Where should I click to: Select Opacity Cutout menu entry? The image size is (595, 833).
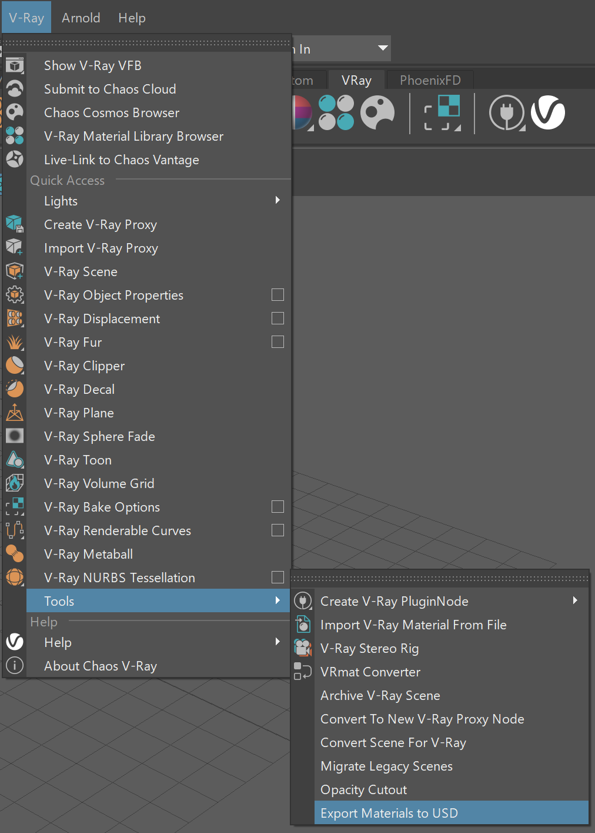point(452,789)
